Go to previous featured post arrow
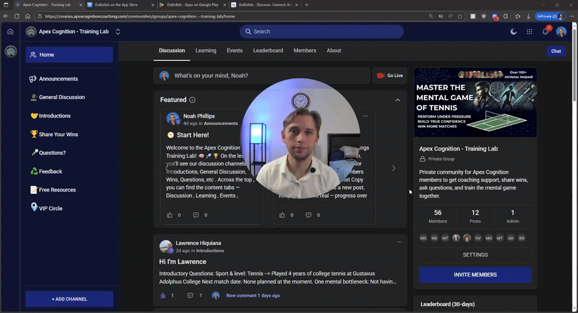This screenshot has height=313, width=578. pyautogui.click(x=167, y=168)
